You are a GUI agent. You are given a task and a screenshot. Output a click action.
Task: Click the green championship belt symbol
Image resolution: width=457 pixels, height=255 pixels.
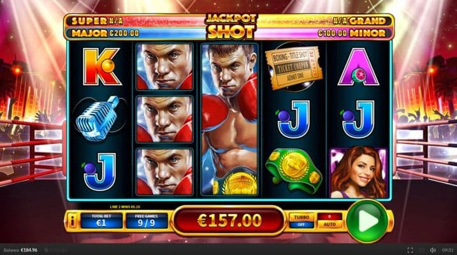click(x=293, y=171)
